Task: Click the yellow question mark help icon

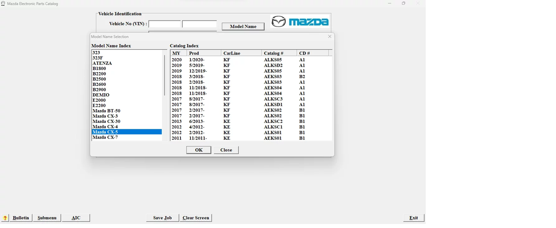Action: coord(5,218)
